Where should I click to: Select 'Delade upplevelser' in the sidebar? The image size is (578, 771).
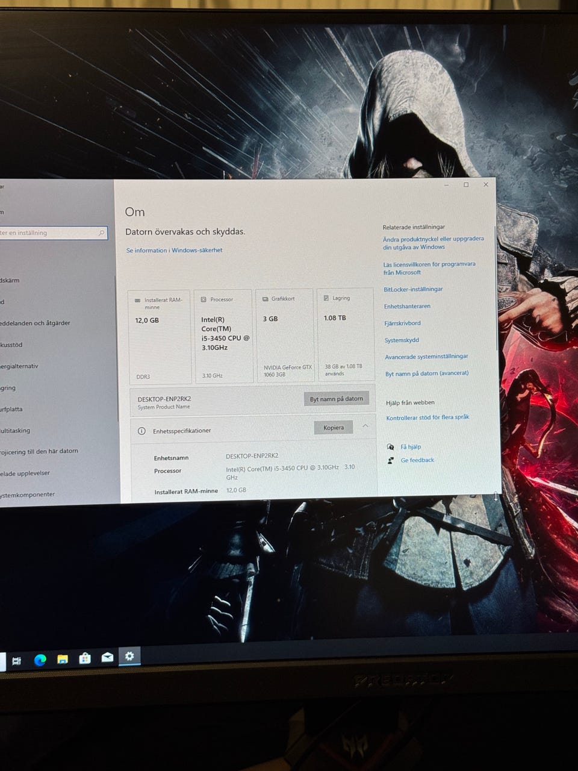pyautogui.click(x=25, y=473)
